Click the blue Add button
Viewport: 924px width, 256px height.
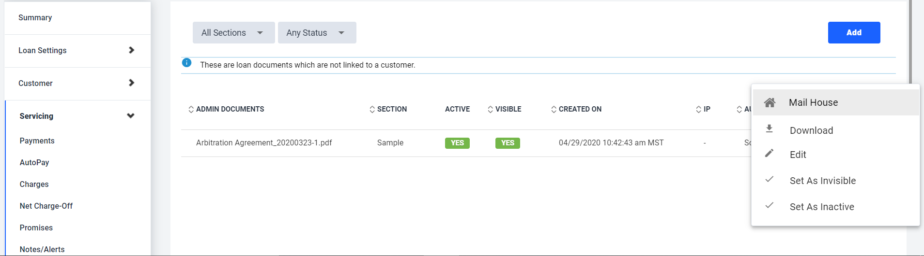pyautogui.click(x=854, y=32)
